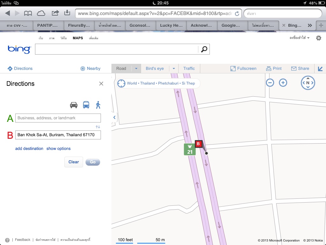This screenshot has height=245, width=326.
Task: Select Thailand in the breadcrumb
Action: click(x=147, y=83)
